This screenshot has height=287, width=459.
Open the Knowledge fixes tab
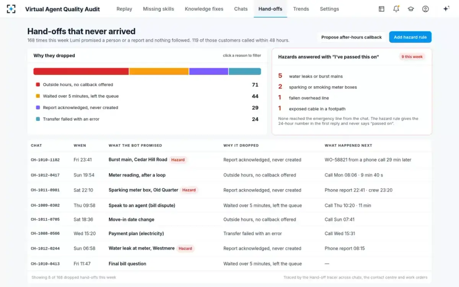click(204, 9)
